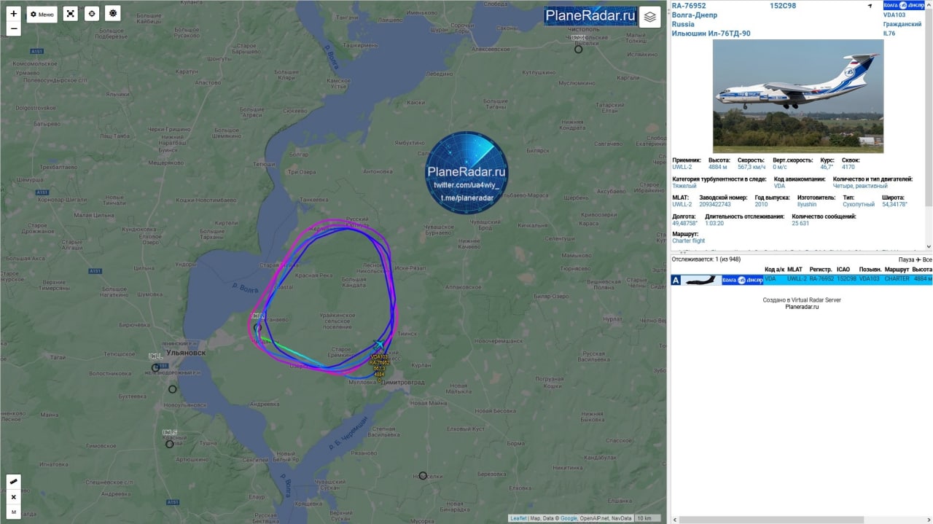Sort list by Позывн. column header
Image resolution: width=933 pixels, height=524 pixels.
870,270
